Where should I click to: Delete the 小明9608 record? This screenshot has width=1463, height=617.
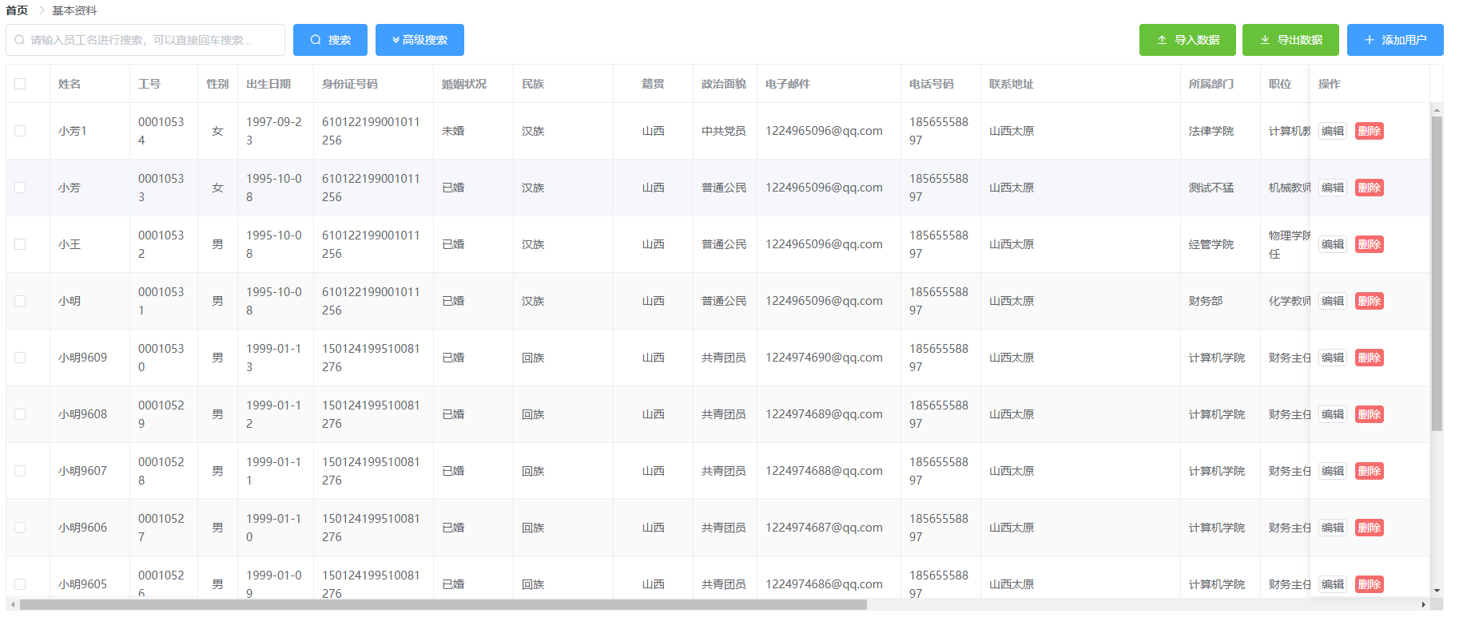point(1370,414)
